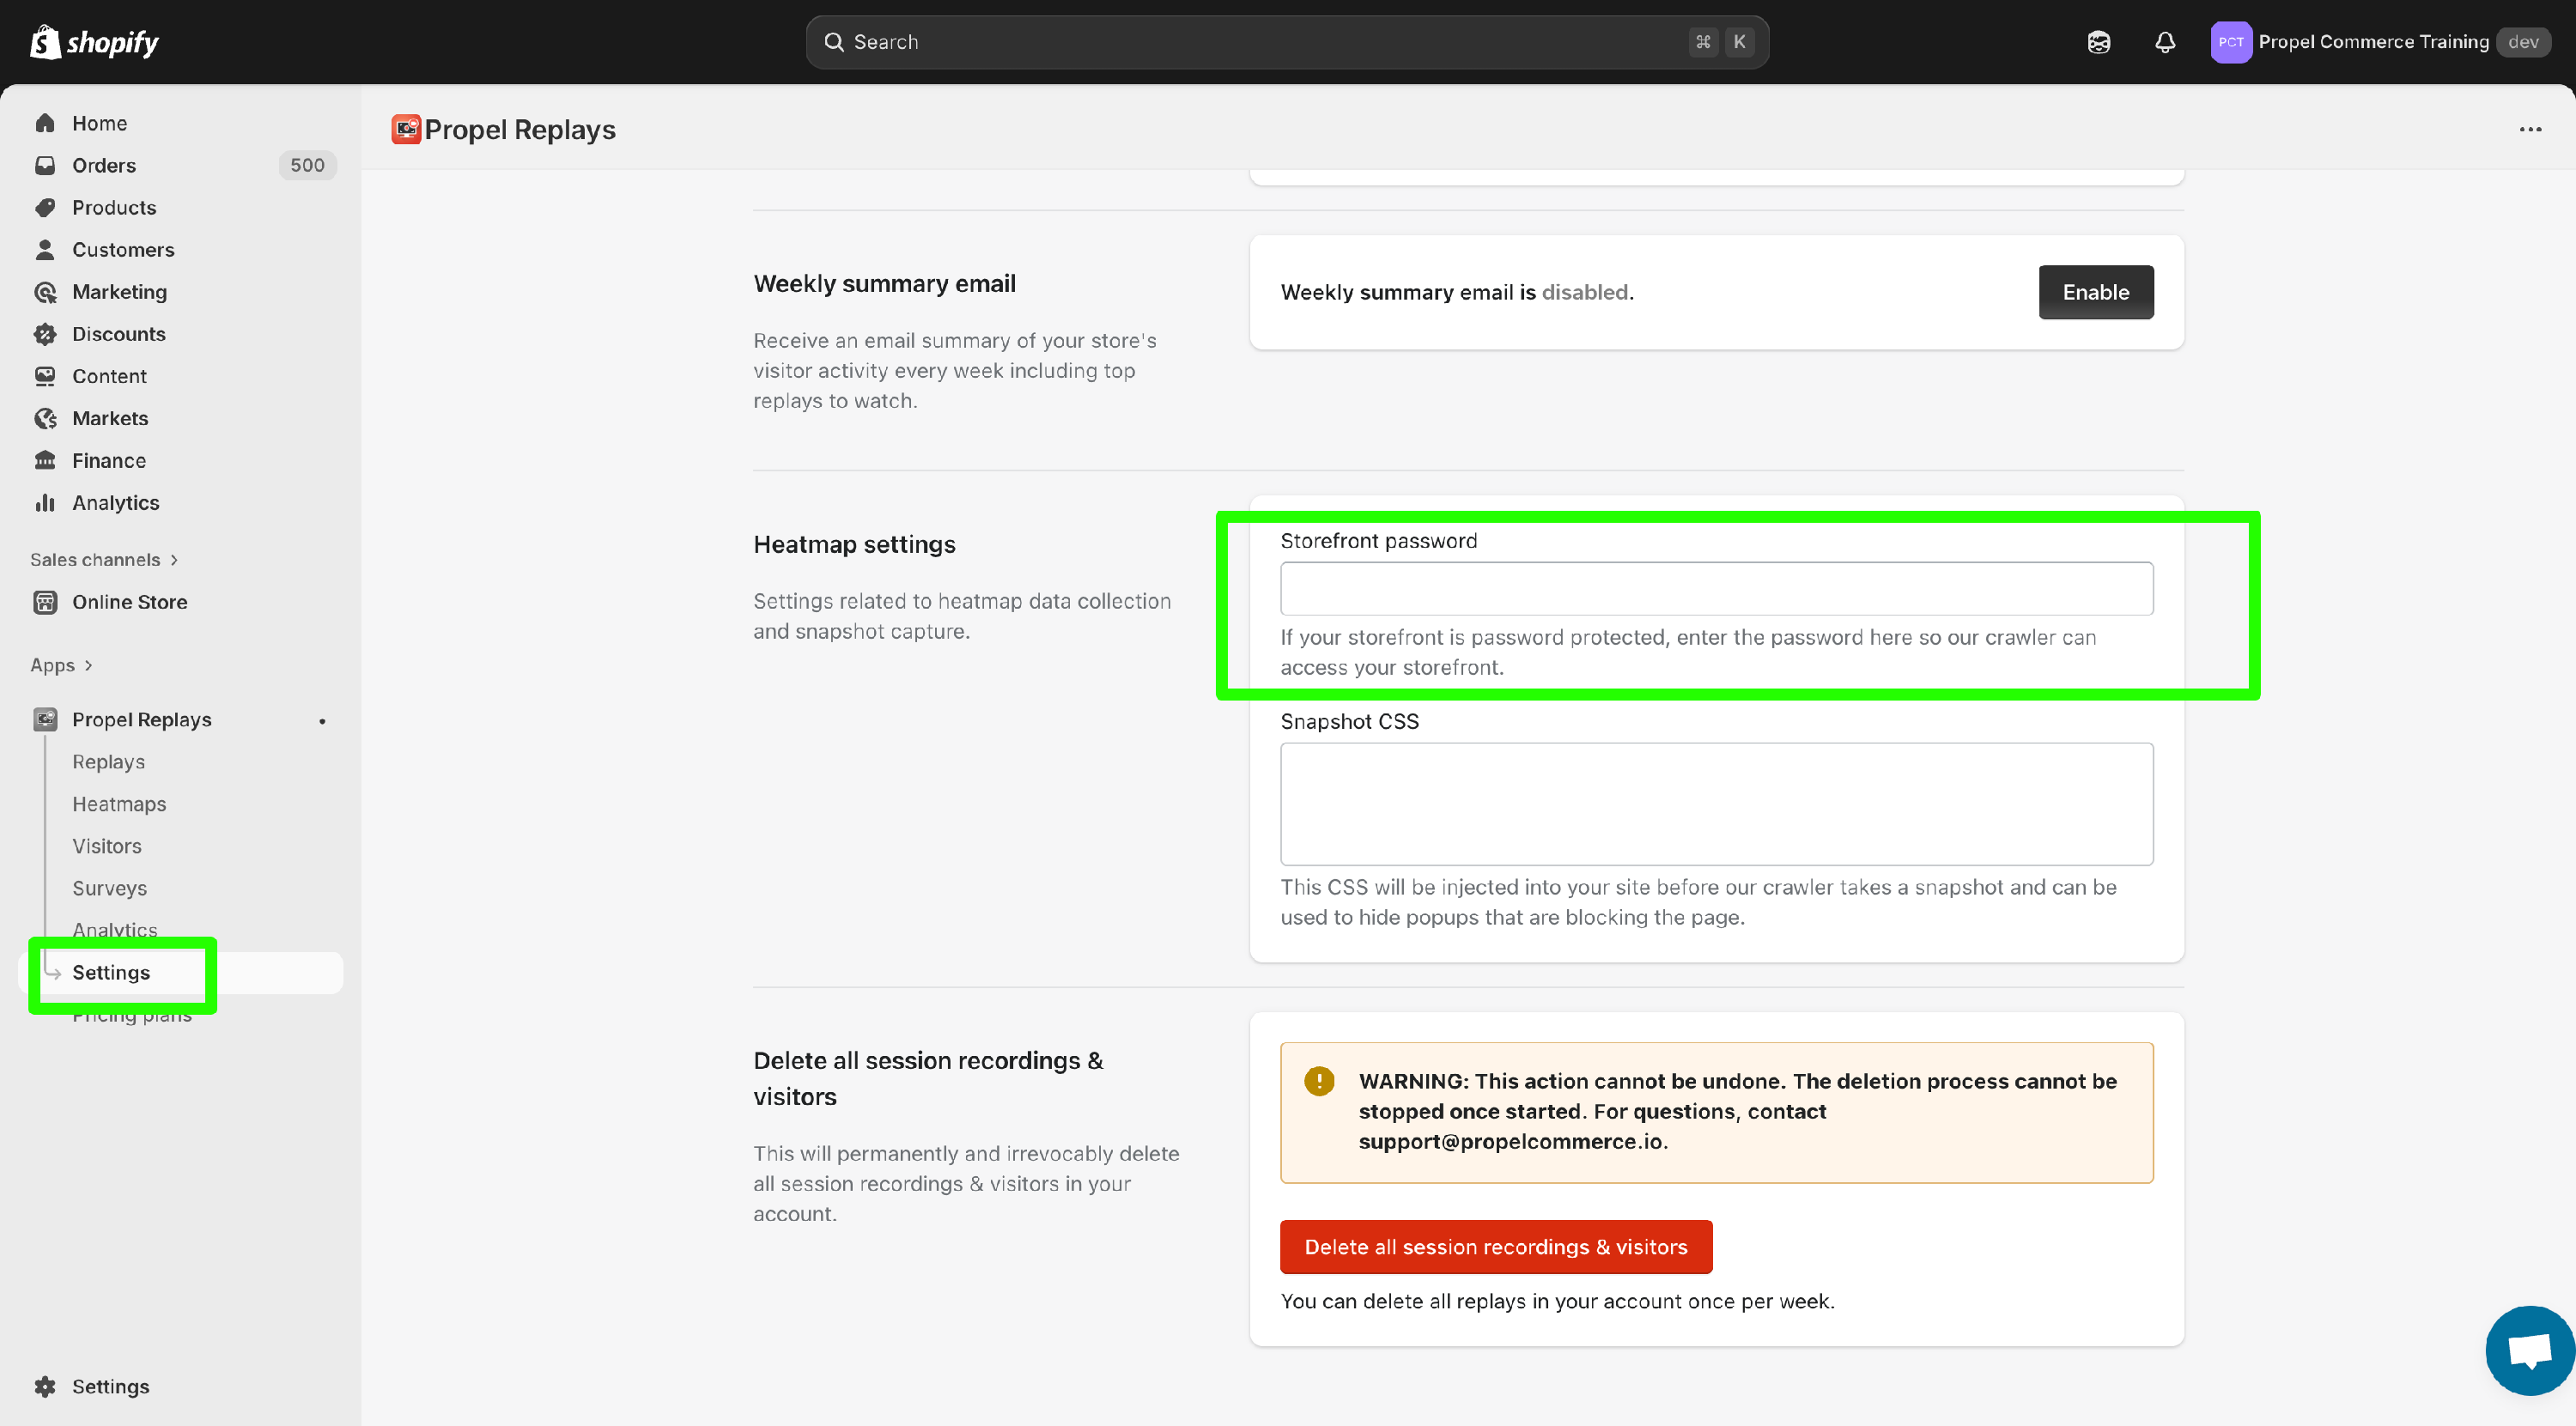Click the Discounts badge icon
The height and width of the screenshot is (1426, 2576).
[x=45, y=334]
